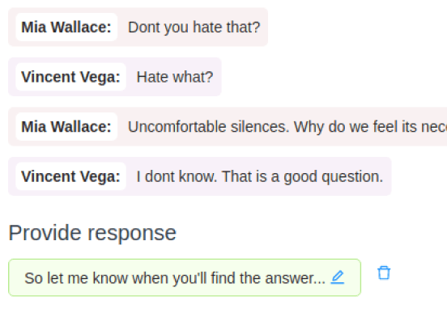Click word 'question.' in last Vincent message
This screenshot has height=330, width=447.
coord(352,177)
